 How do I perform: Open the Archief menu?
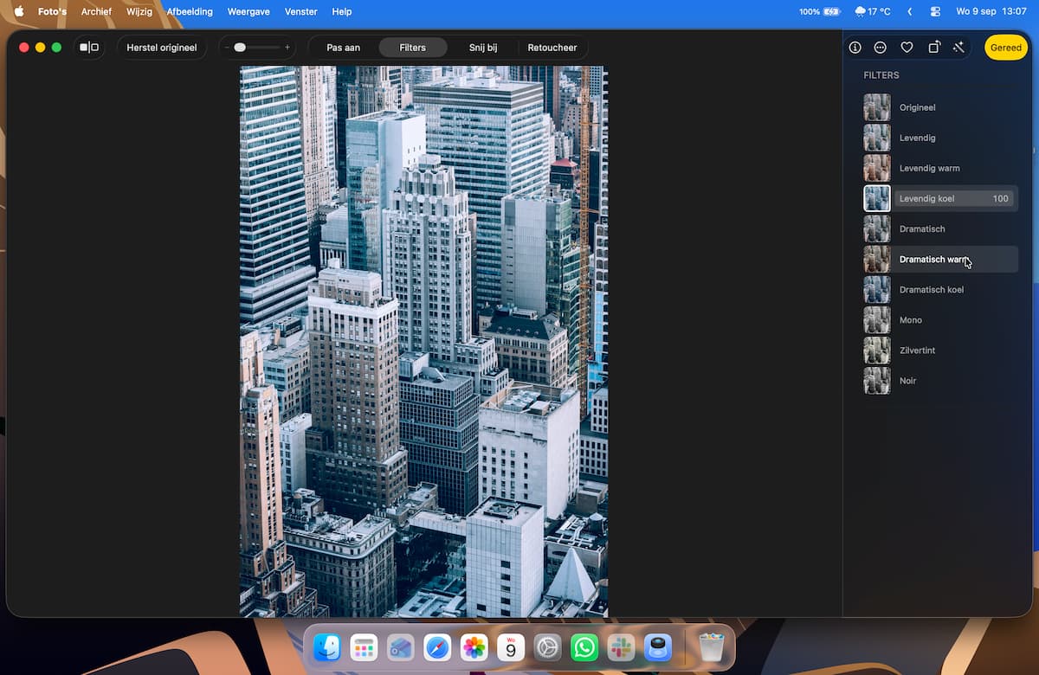point(96,12)
